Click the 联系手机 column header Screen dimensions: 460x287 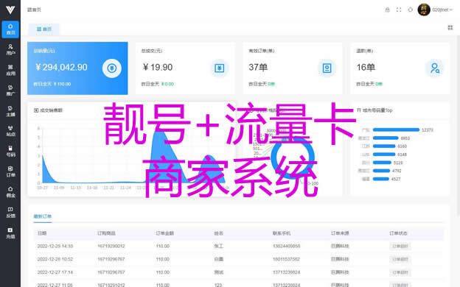(282, 233)
